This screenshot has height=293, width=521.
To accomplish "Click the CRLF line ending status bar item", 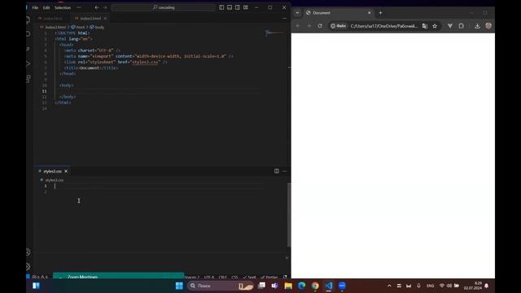I will pyautogui.click(x=222, y=277).
